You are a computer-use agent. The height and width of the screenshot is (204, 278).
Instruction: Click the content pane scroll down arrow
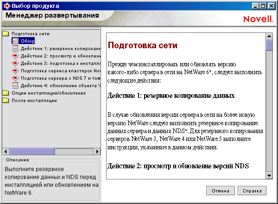[x=269, y=176]
